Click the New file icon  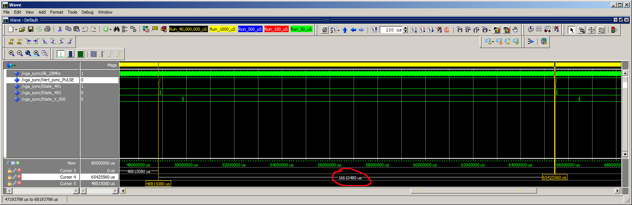[11, 29]
